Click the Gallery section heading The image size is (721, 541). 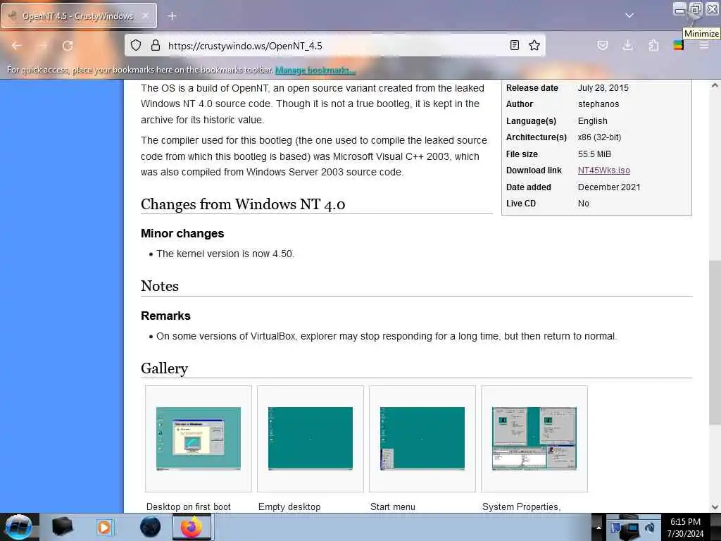164,368
